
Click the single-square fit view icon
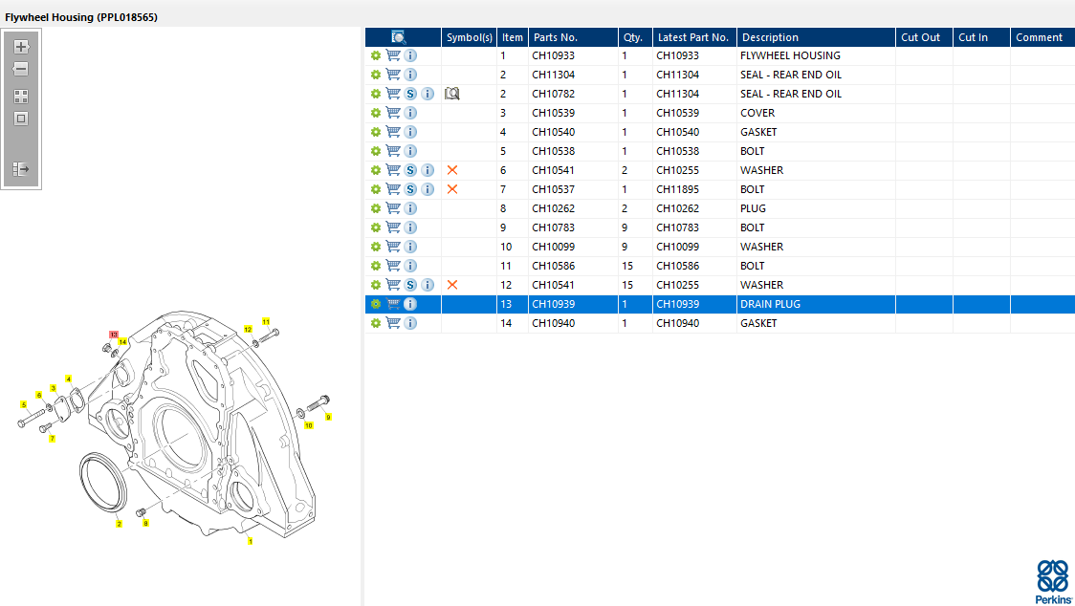point(21,119)
